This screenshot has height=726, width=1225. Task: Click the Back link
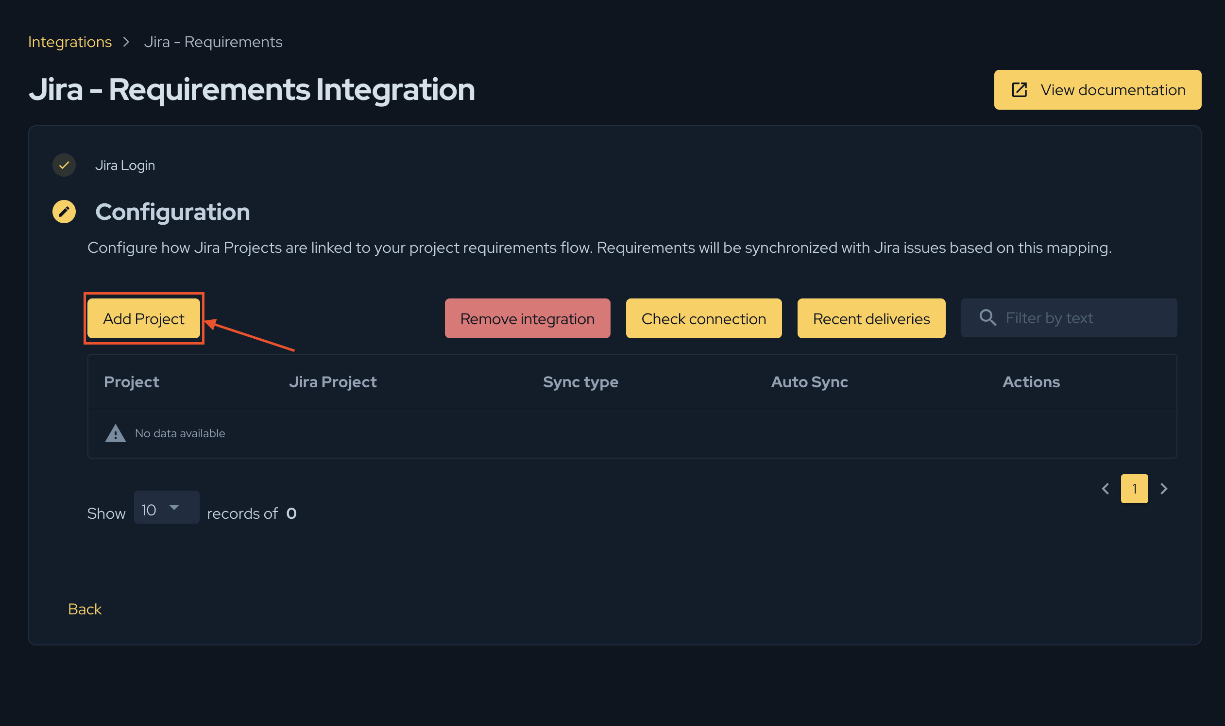tap(85, 609)
